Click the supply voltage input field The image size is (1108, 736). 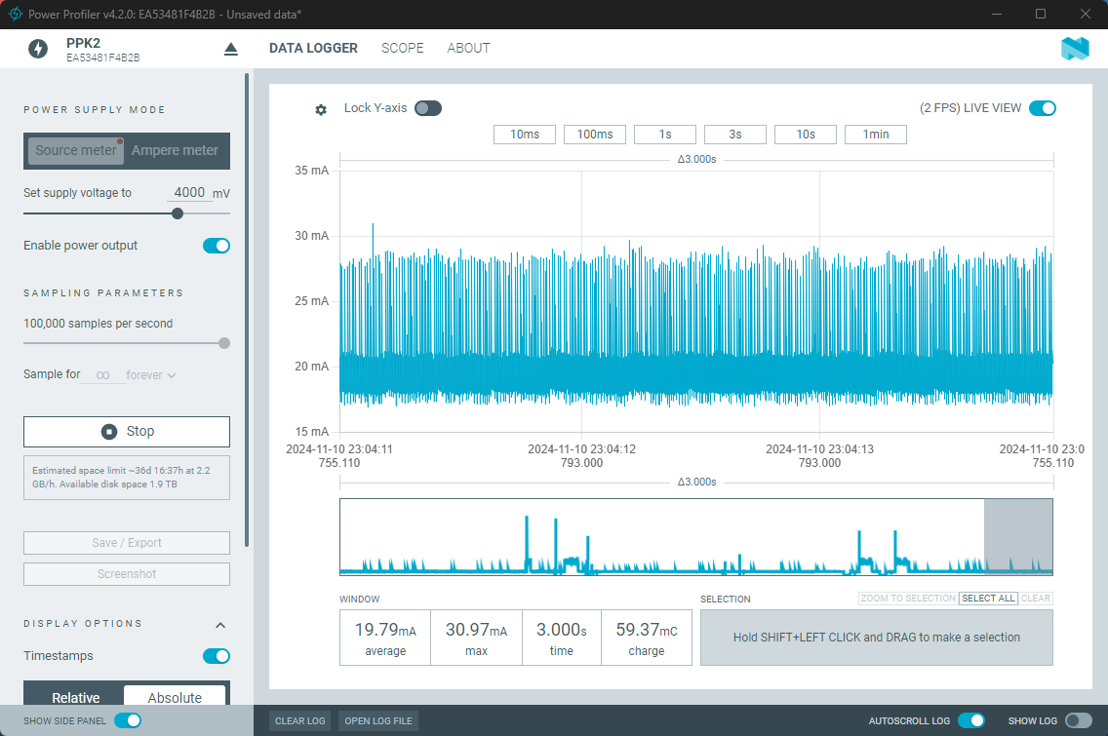pos(189,193)
